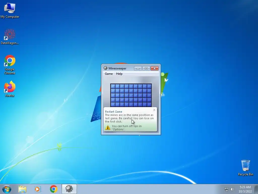Maximize the Minesweeper window
The image size is (258, 194).
coord(146,68)
